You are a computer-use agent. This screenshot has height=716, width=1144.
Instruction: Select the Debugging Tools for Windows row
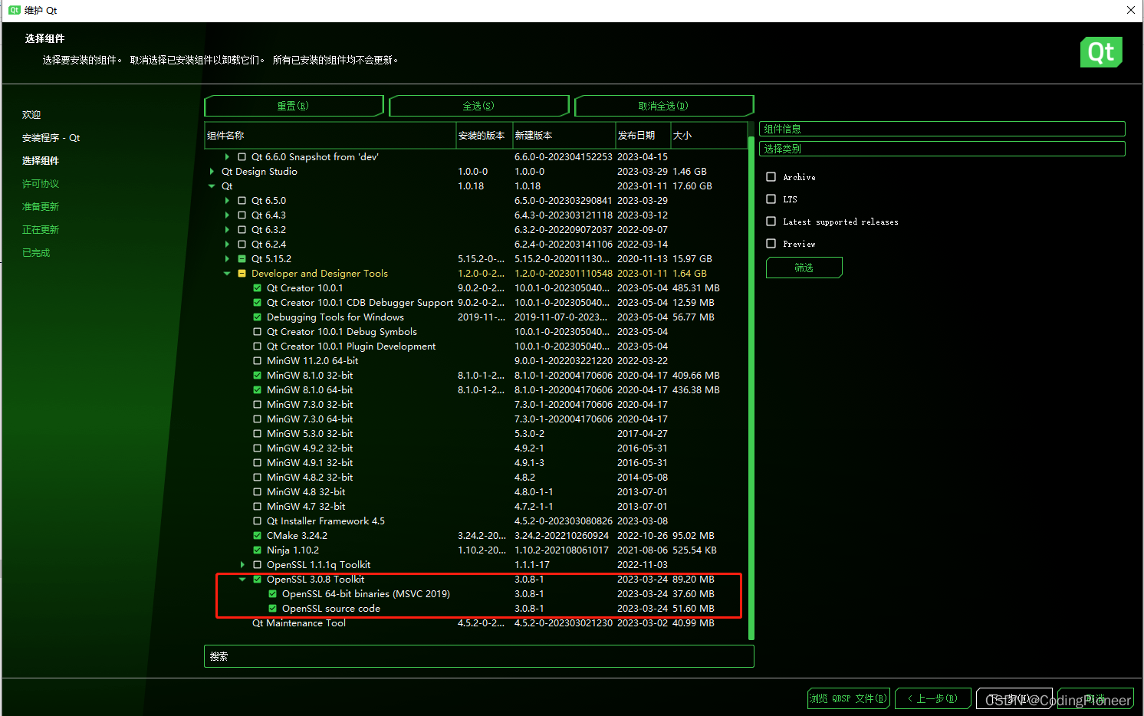click(x=475, y=317)
